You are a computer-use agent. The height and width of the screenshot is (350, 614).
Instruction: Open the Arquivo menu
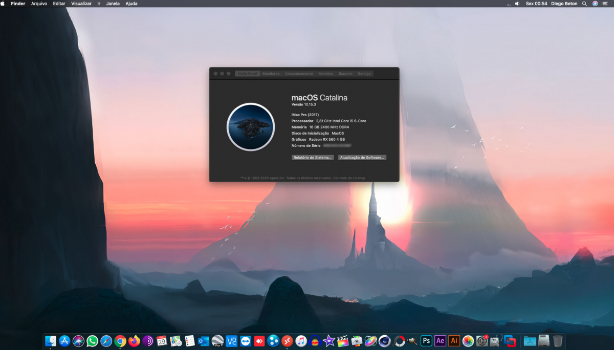39,3
